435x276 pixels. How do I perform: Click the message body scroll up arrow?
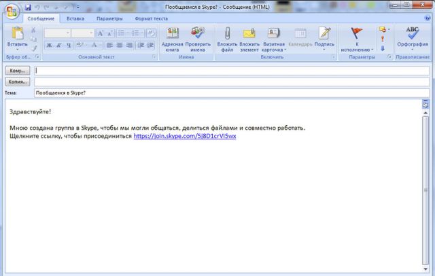(x=425, y=113)
